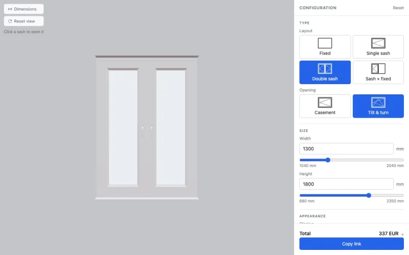Click the Height input field
Screen dimensions: 409x255
click(x=346, y=184)
